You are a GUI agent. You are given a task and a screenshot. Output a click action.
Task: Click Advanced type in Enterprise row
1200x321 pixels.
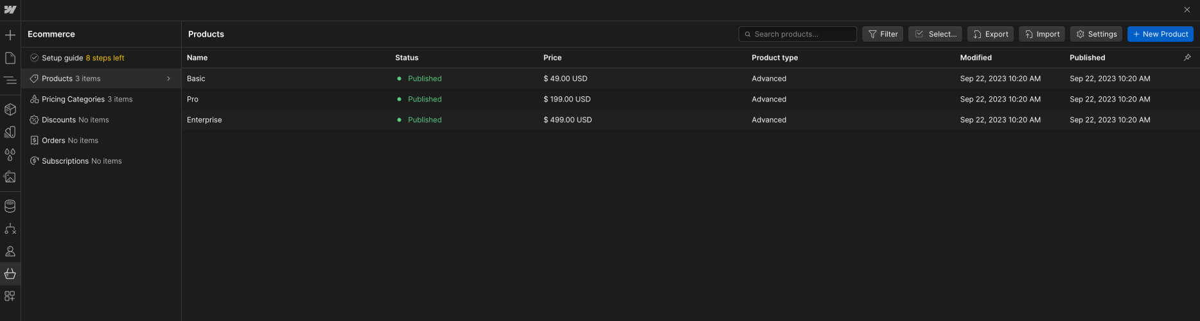pos(769,119)
